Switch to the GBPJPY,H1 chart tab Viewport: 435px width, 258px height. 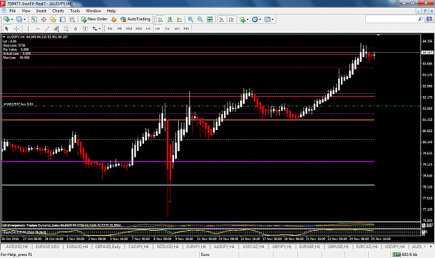pos(282,247)
